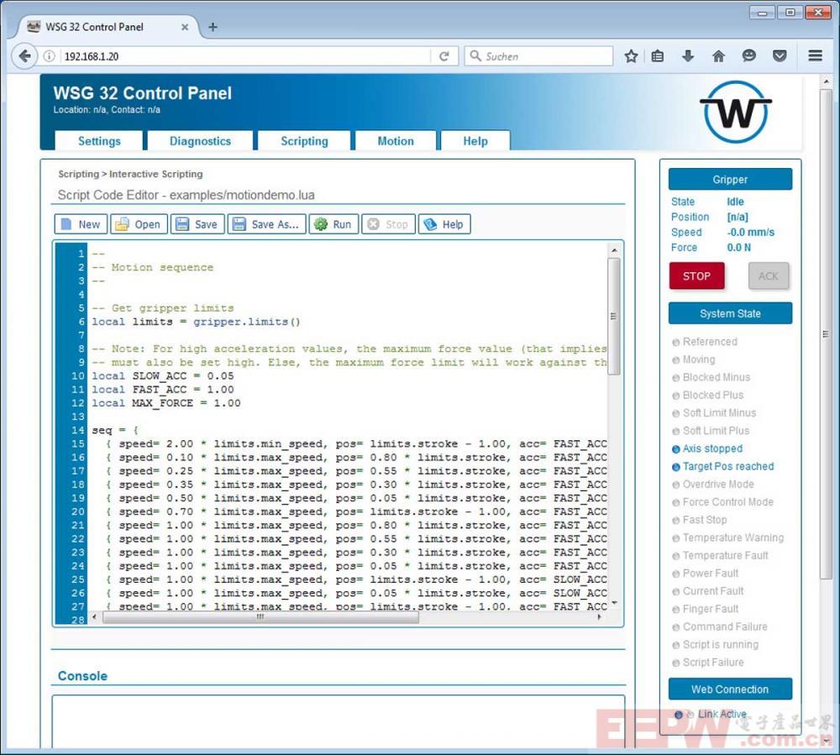Image resolution: width=840 pixels, height=755 pixels.
Task: Click the Gripper panel header
Action: (x=730, y=180)
